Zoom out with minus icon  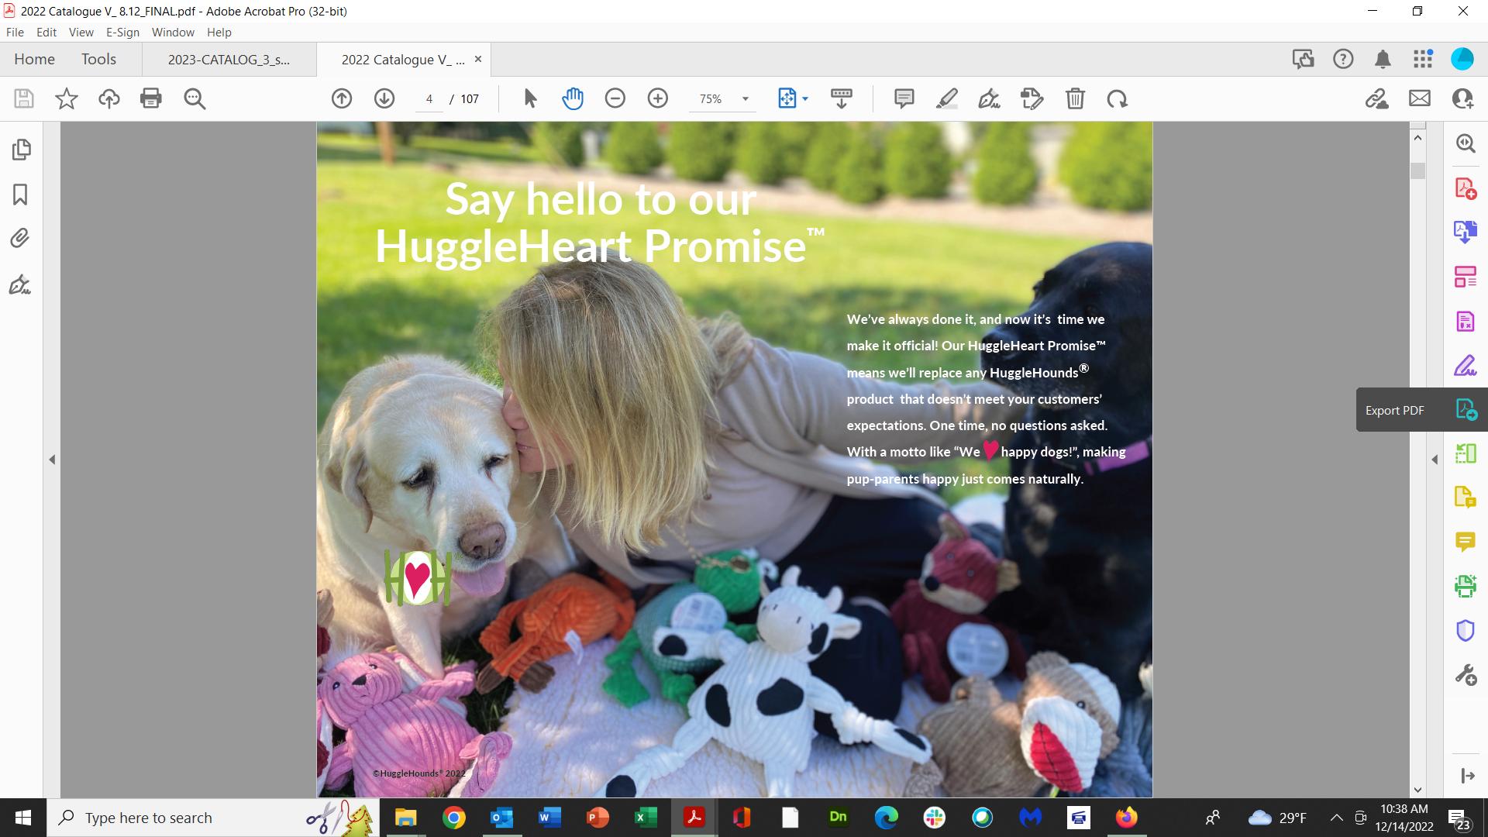coord(615,98)
